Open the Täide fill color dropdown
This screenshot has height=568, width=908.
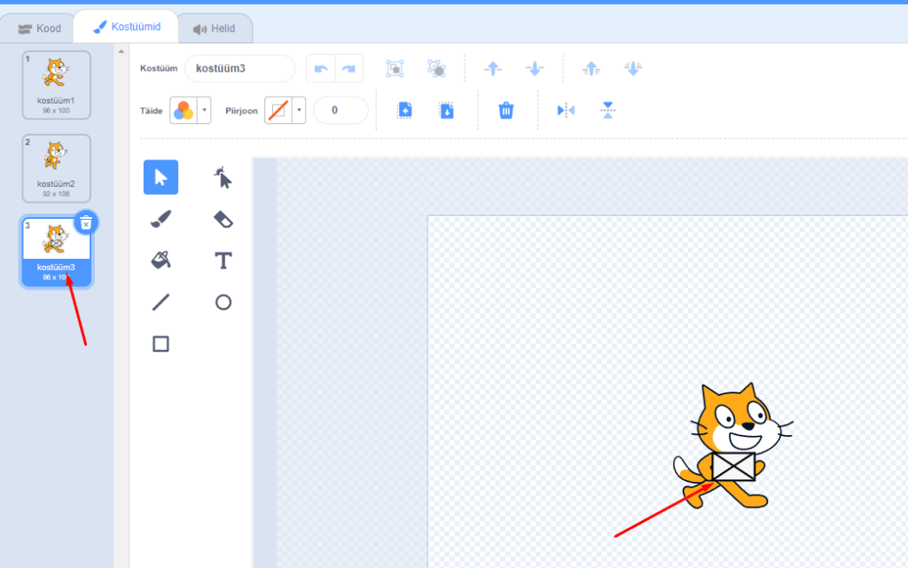205,110
